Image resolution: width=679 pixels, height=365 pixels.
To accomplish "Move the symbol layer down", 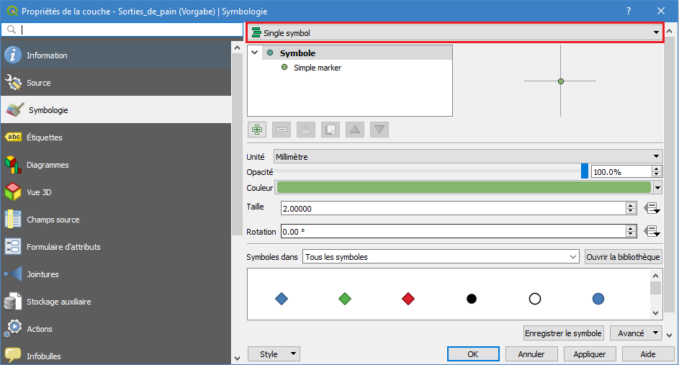I will pyautogui.click(x=379, y=130).
